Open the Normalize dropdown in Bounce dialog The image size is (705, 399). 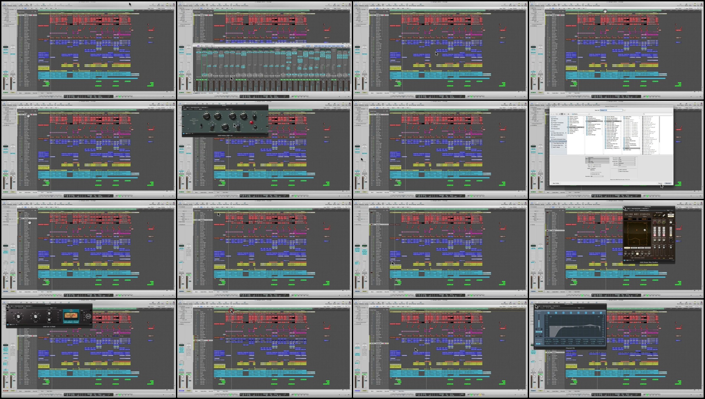click(597, 176)
